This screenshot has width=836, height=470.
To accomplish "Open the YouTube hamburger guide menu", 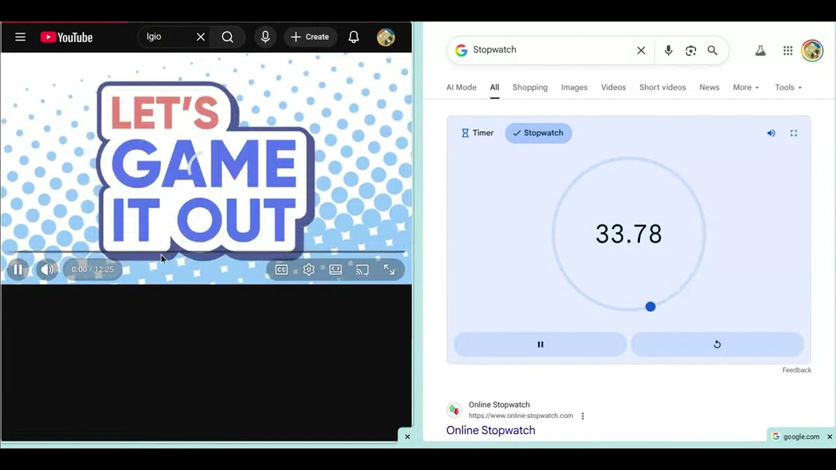I will [x=20, y=37].
